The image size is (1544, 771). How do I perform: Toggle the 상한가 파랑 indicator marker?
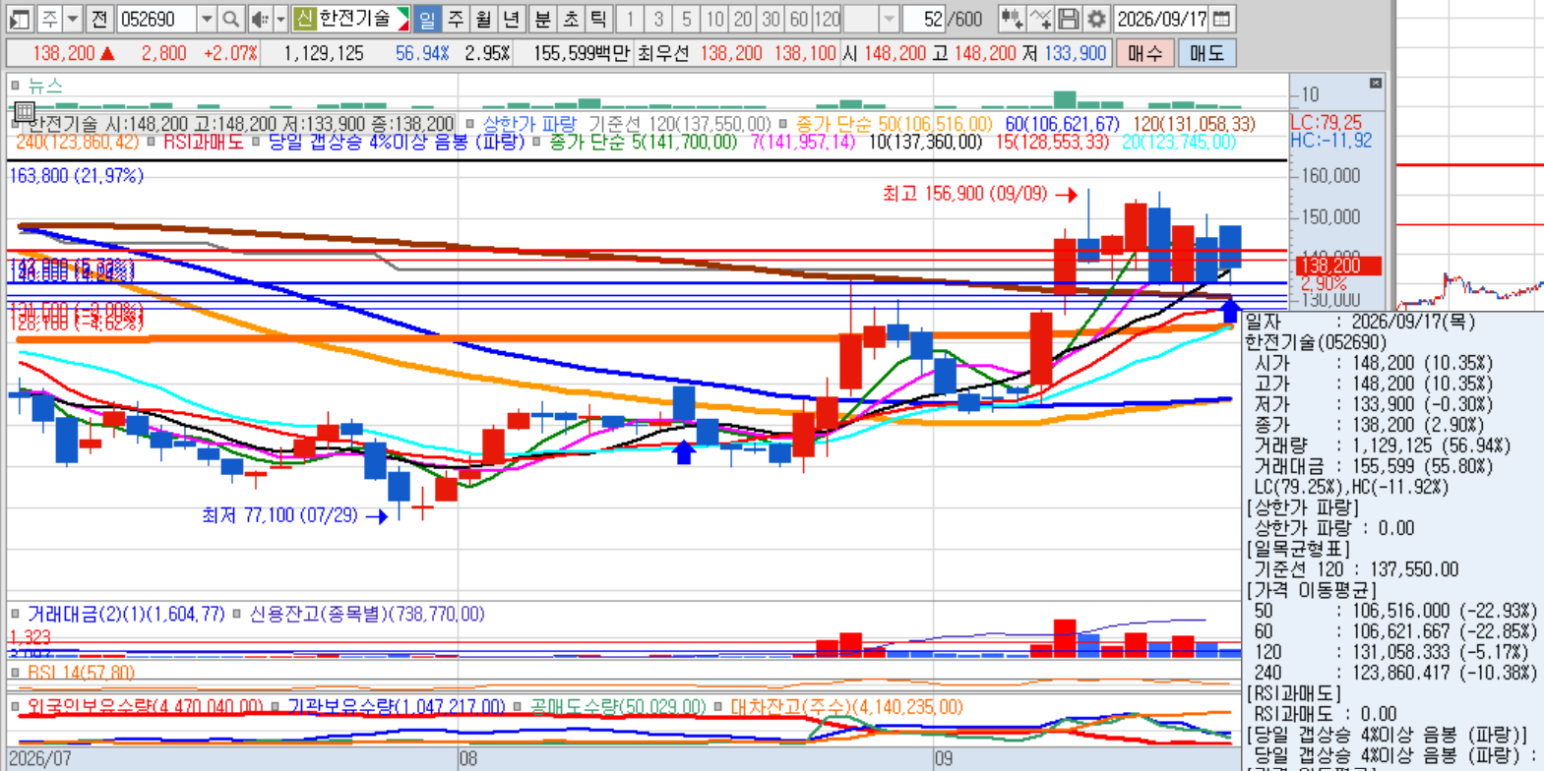point(470,124)
